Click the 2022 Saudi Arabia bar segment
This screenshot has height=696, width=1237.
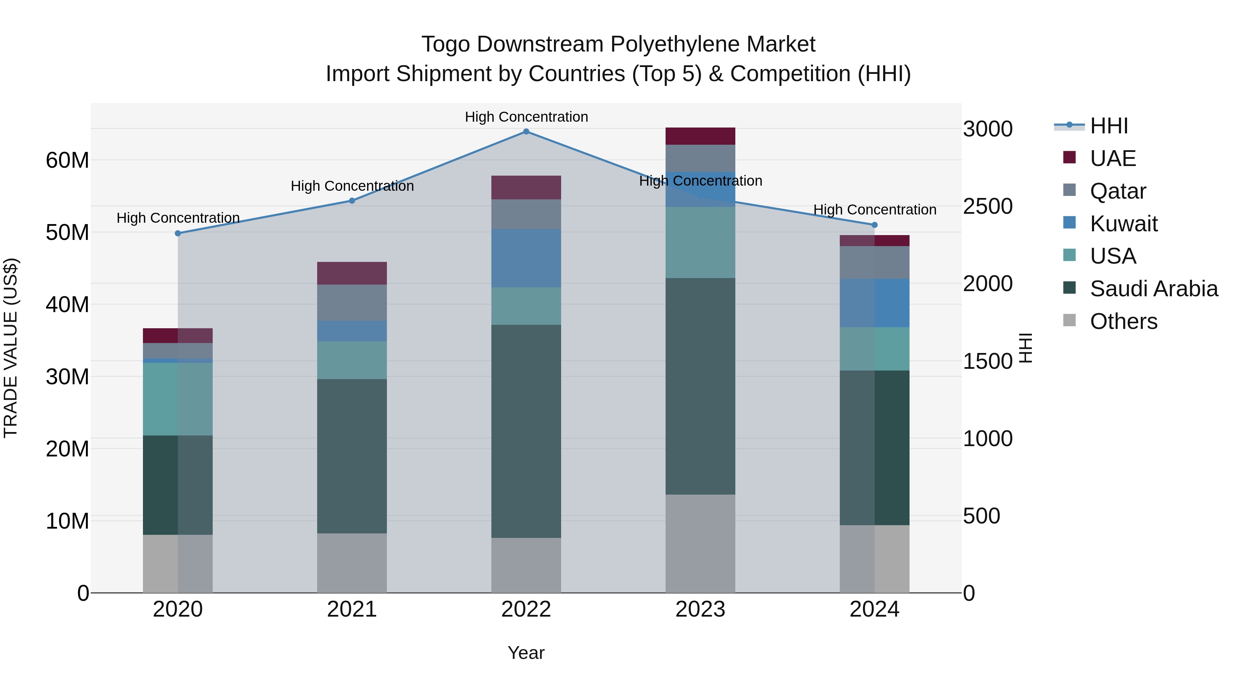tap(526, 431)
